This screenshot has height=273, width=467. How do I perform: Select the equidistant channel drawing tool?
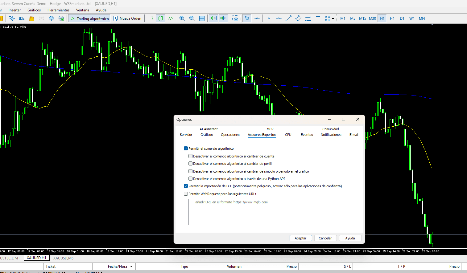click(x=298, y=18)
